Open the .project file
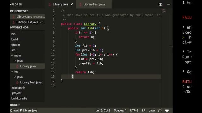This screenshot has width=202, height=113. tap(16, 93)
